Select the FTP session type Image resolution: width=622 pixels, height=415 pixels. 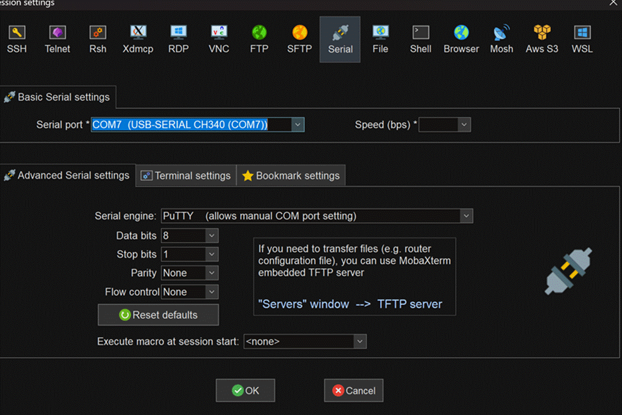[x=259, y=39]
